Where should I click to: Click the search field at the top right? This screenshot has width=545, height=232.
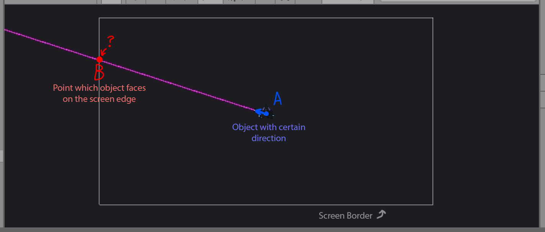[x=458, y=2]
